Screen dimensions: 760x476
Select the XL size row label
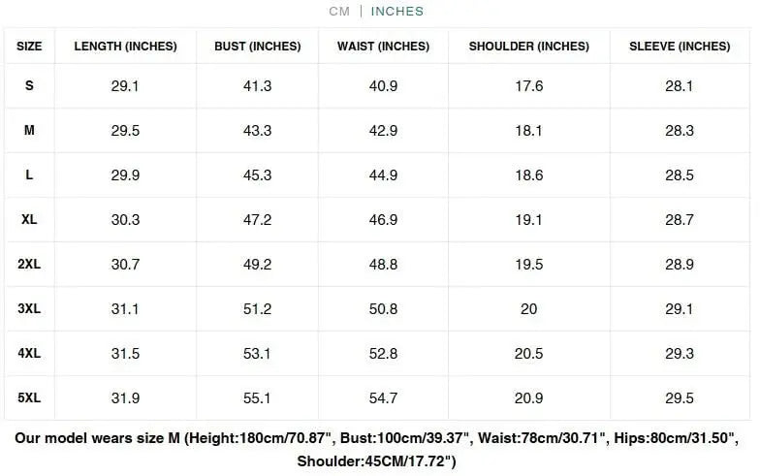[x=29, y=220]
